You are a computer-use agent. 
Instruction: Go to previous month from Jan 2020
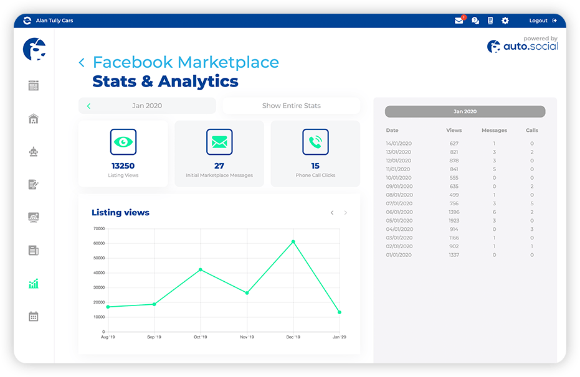(x=88, y=106)
